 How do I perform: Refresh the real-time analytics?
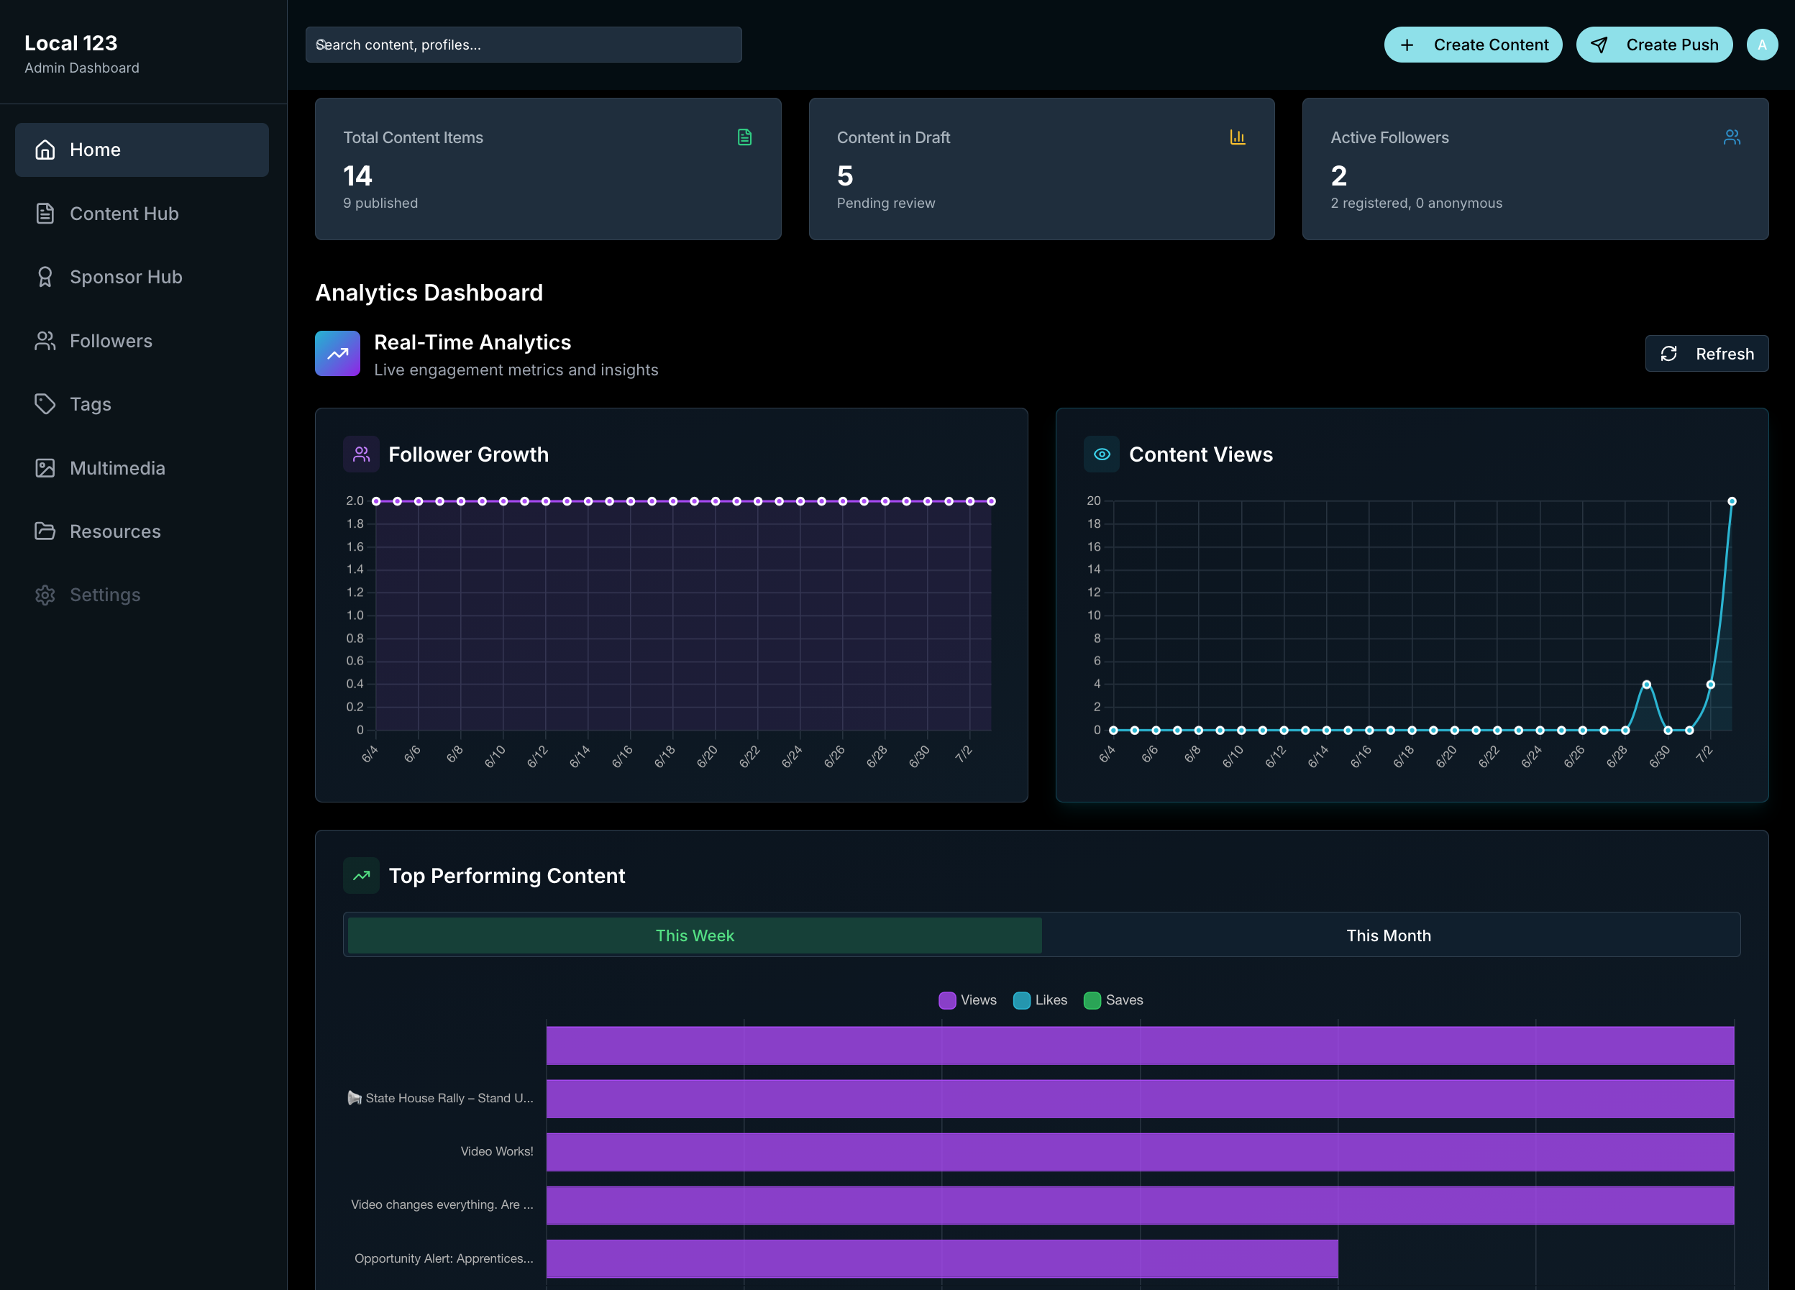click(x=1707, y=354)
